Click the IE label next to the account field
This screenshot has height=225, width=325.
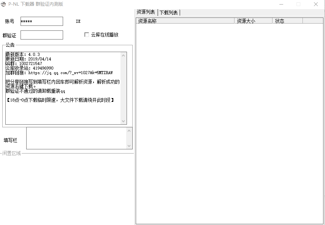[78, 21]
